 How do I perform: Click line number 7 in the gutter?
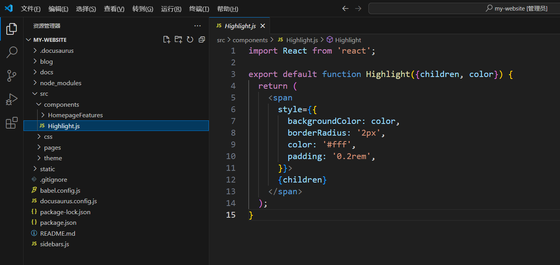tap(234, 121)
